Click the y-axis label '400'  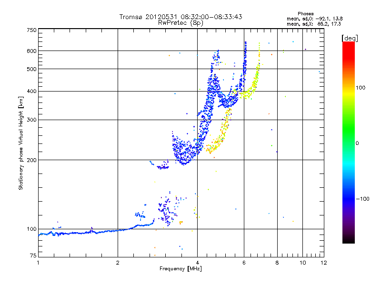(x=31, y=92)
